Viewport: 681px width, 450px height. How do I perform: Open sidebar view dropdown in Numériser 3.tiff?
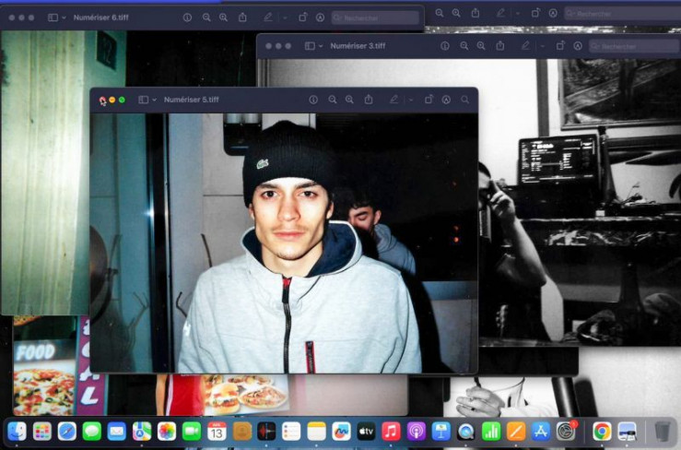tap(312, 46)
